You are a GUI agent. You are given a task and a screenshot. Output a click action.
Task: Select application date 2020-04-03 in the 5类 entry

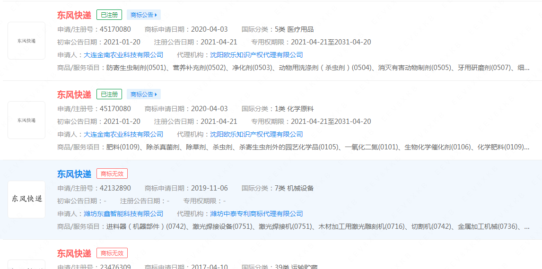tap(210, 29)
